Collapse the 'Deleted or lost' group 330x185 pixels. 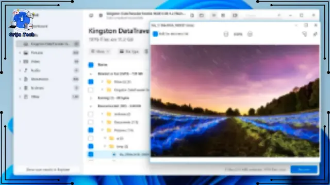point(91,74)
